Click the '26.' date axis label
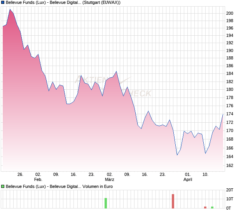The image size is (241, 212). (x=20, y=175)
